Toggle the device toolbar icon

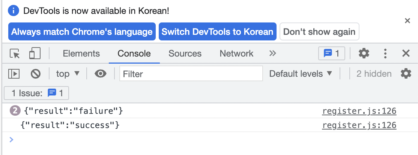(35, 54)
